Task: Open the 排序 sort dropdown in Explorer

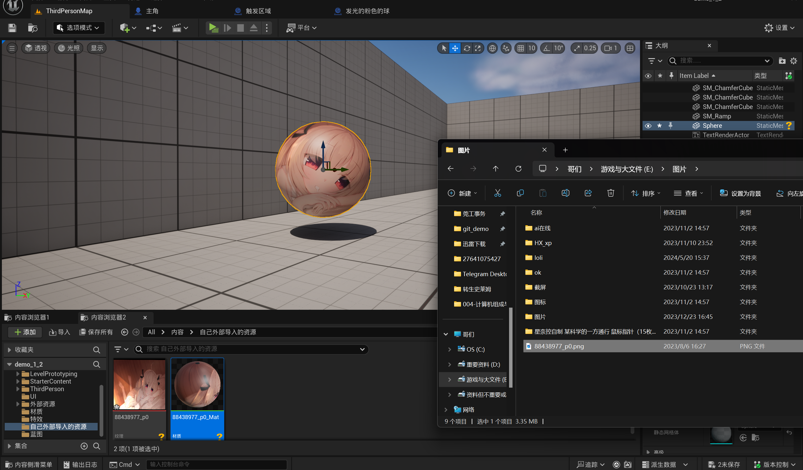Action: coord(646,193)
